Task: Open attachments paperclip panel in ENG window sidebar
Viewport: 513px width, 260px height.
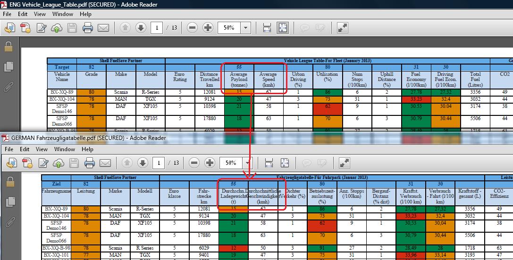Action: coord(8,87)
